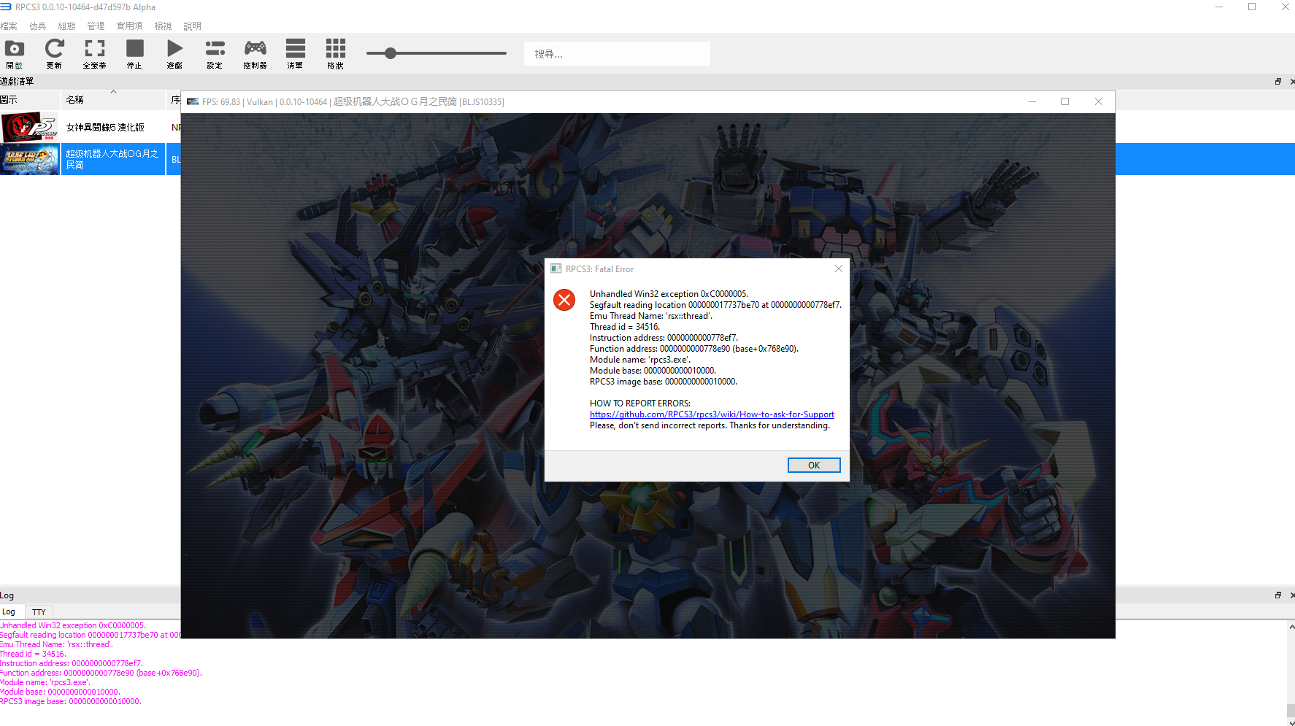Click the log scrollbar down arrow
This screenshot has height=726, width=1295.
point(1291,722)
